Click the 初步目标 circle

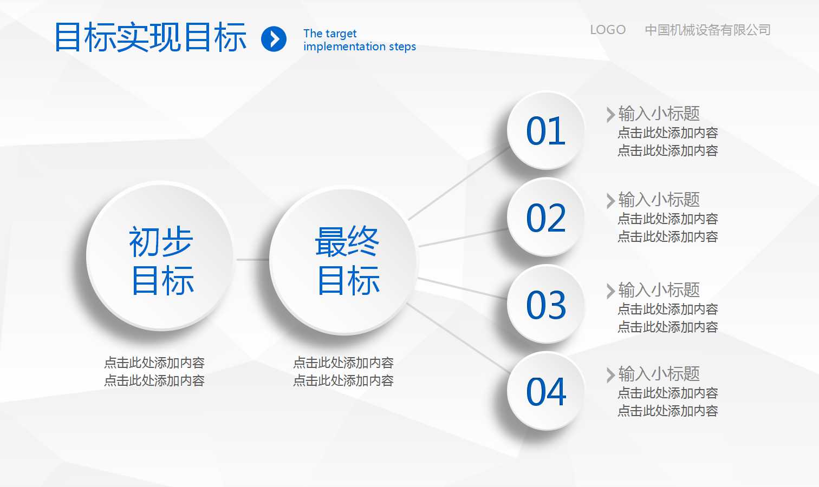(x=160, y=256)
